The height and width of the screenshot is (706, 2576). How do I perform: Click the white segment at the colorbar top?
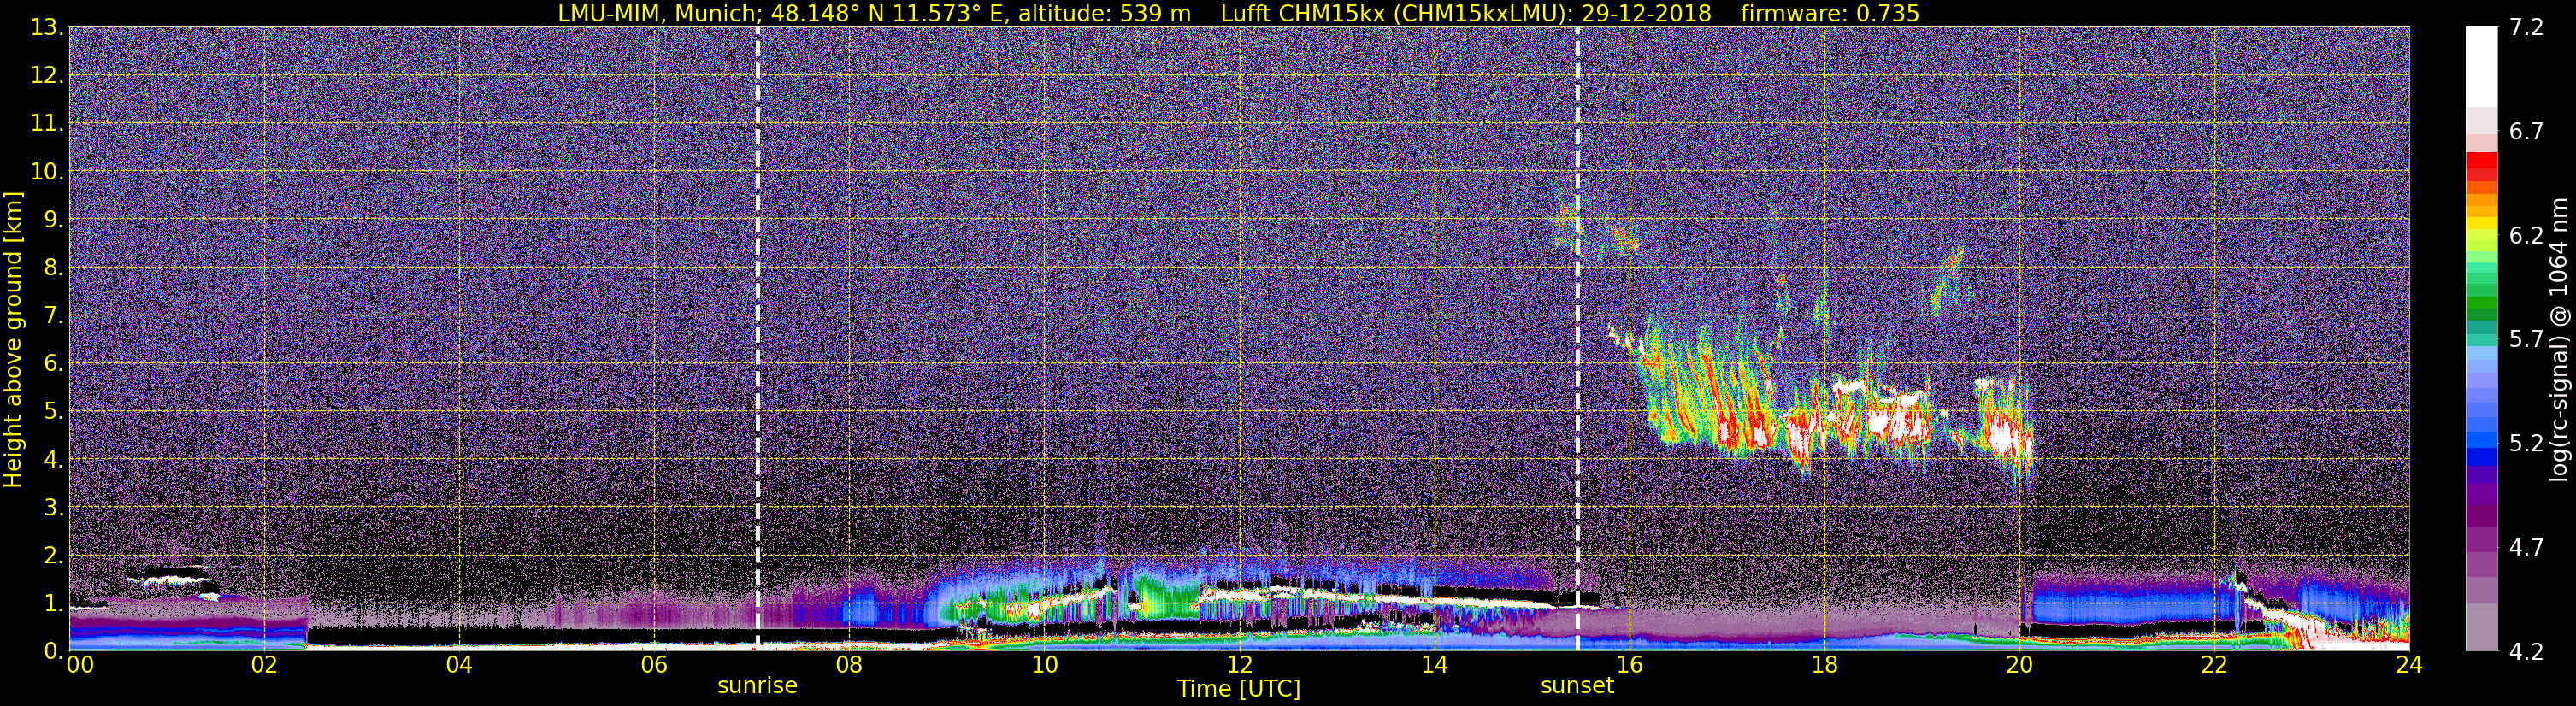2481,66
